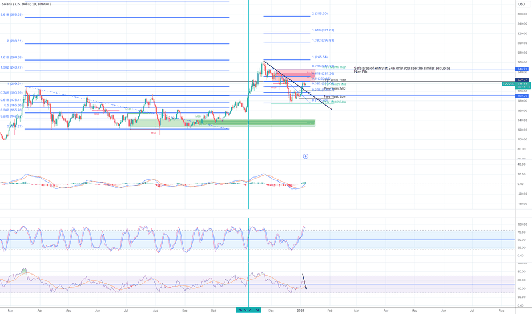532x314 pixels.
Task: Click the 0.786 (190.99) Fibonacci label
Action: coord(11,93)
